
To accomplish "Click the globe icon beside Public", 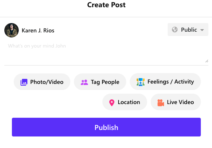I will click(x=175, y=30).
